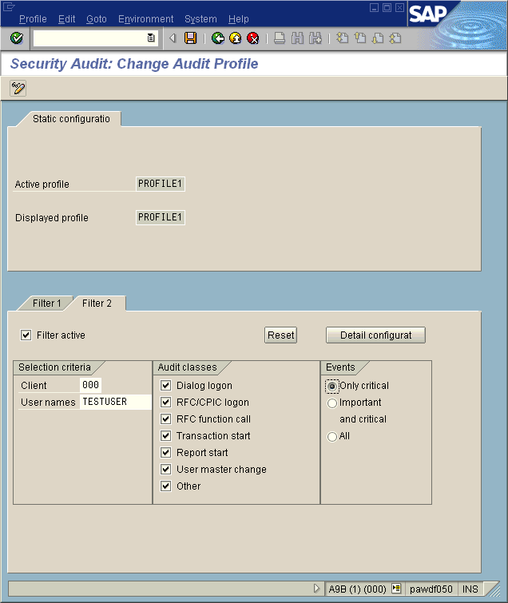Select the All events radio button
The width and height of the screenshot is (508, 603).
click(x=332, y=437)
